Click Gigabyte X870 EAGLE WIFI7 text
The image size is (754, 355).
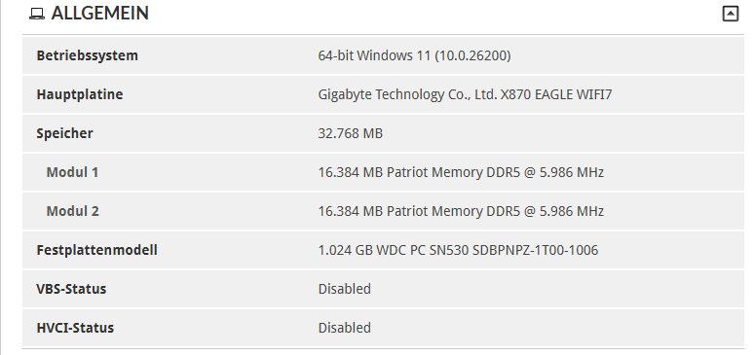tap(465, 94)
